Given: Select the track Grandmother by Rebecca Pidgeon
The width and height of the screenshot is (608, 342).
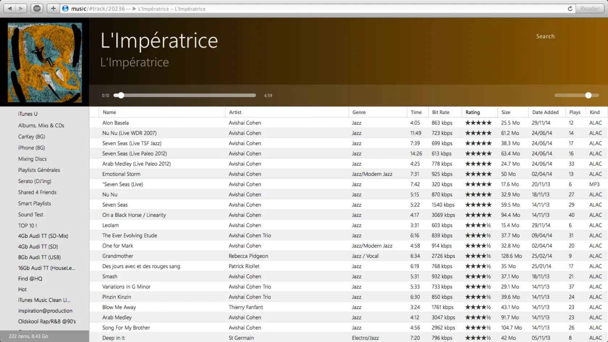Looking at the screenshot, I should 118,256.
